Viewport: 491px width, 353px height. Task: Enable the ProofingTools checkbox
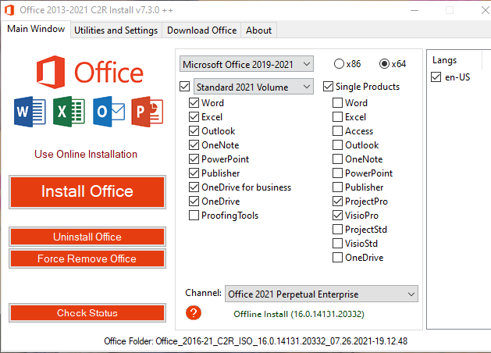coord(194,216)
